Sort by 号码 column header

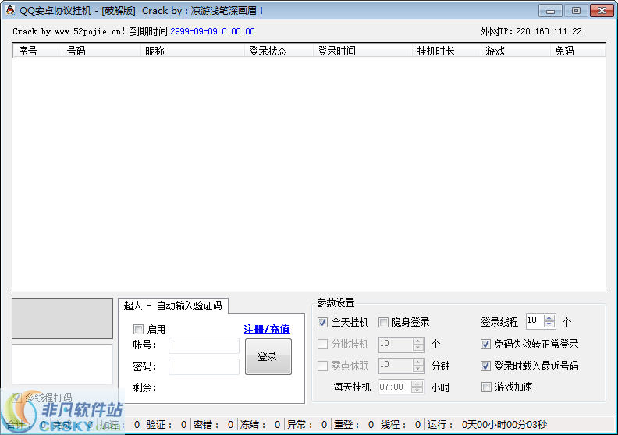coord(101,51)
